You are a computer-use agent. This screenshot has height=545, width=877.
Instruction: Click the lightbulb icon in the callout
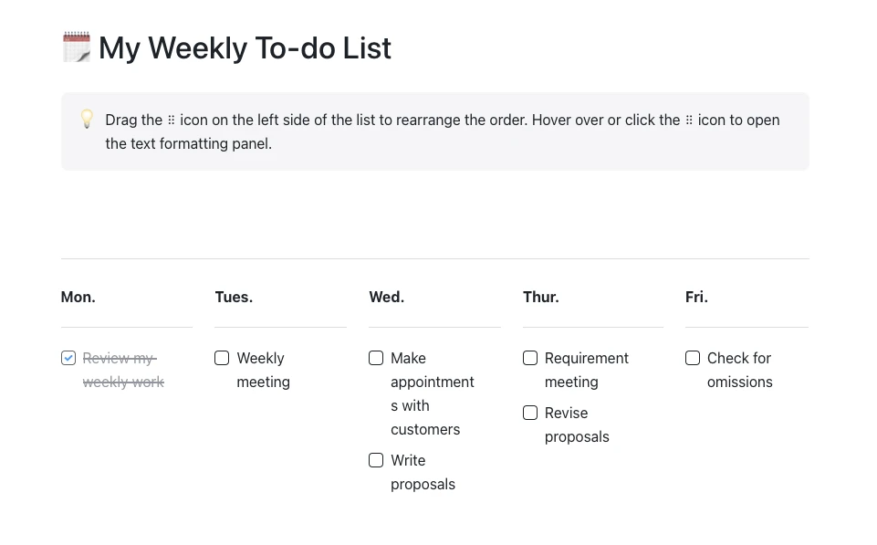click(x=87, y=120)
